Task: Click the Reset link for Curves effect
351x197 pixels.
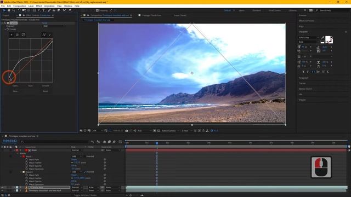Action: (45, 23)
